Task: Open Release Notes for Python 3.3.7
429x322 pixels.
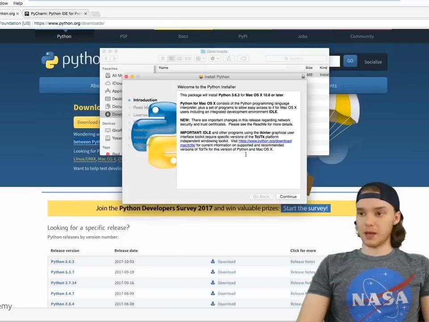Action: point(303,272)
